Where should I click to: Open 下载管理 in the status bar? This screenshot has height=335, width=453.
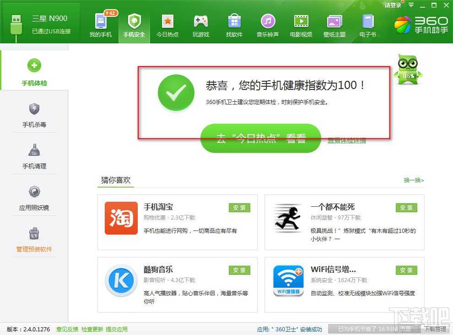[435, 329]
